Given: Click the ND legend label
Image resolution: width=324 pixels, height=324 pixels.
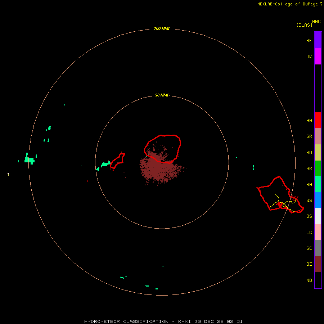Looking at the screenshot, I should coord(309,280).
